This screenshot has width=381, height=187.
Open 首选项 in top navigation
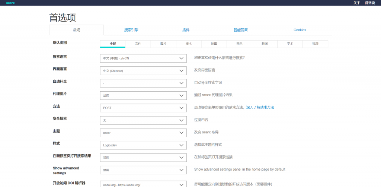point(370,3)
